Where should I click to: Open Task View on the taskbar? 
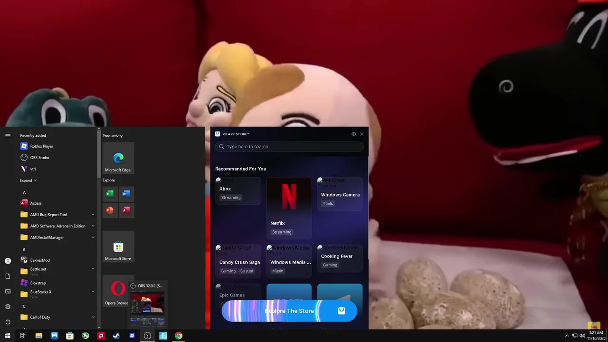point(23,336)
